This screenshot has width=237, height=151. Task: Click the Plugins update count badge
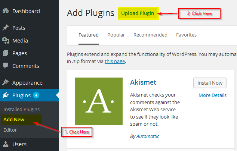tap(36, 95)
